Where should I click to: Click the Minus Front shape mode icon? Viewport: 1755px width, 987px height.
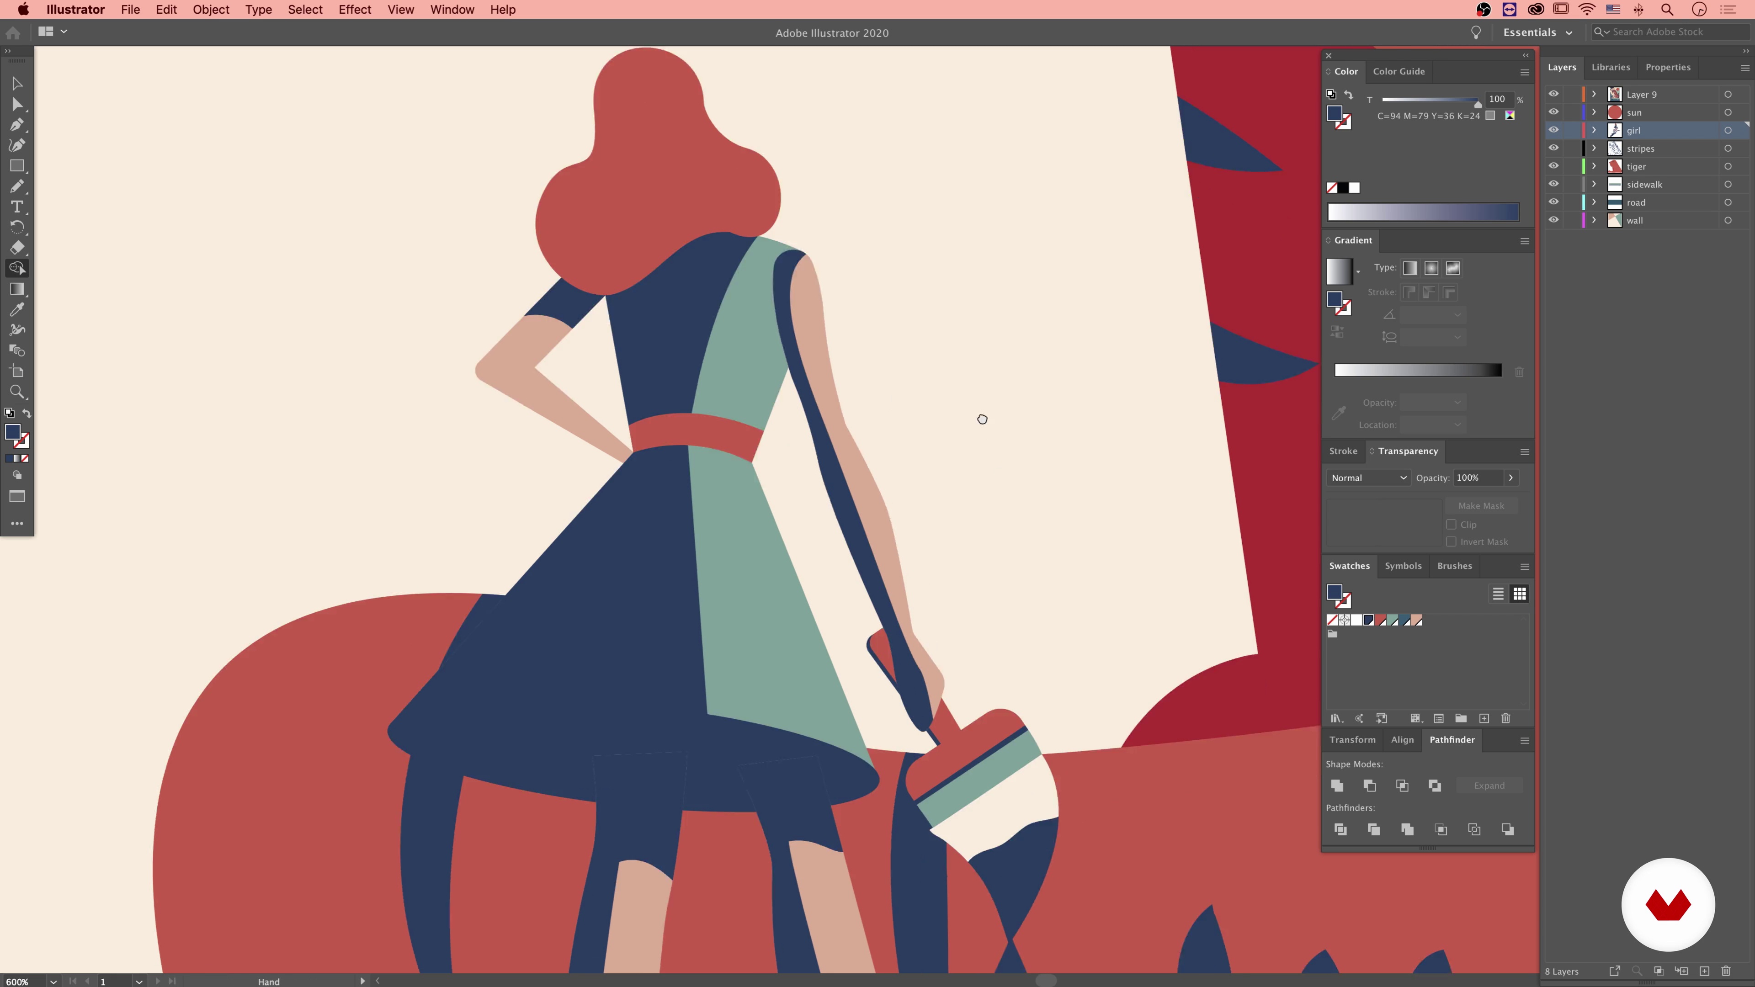1369,785
